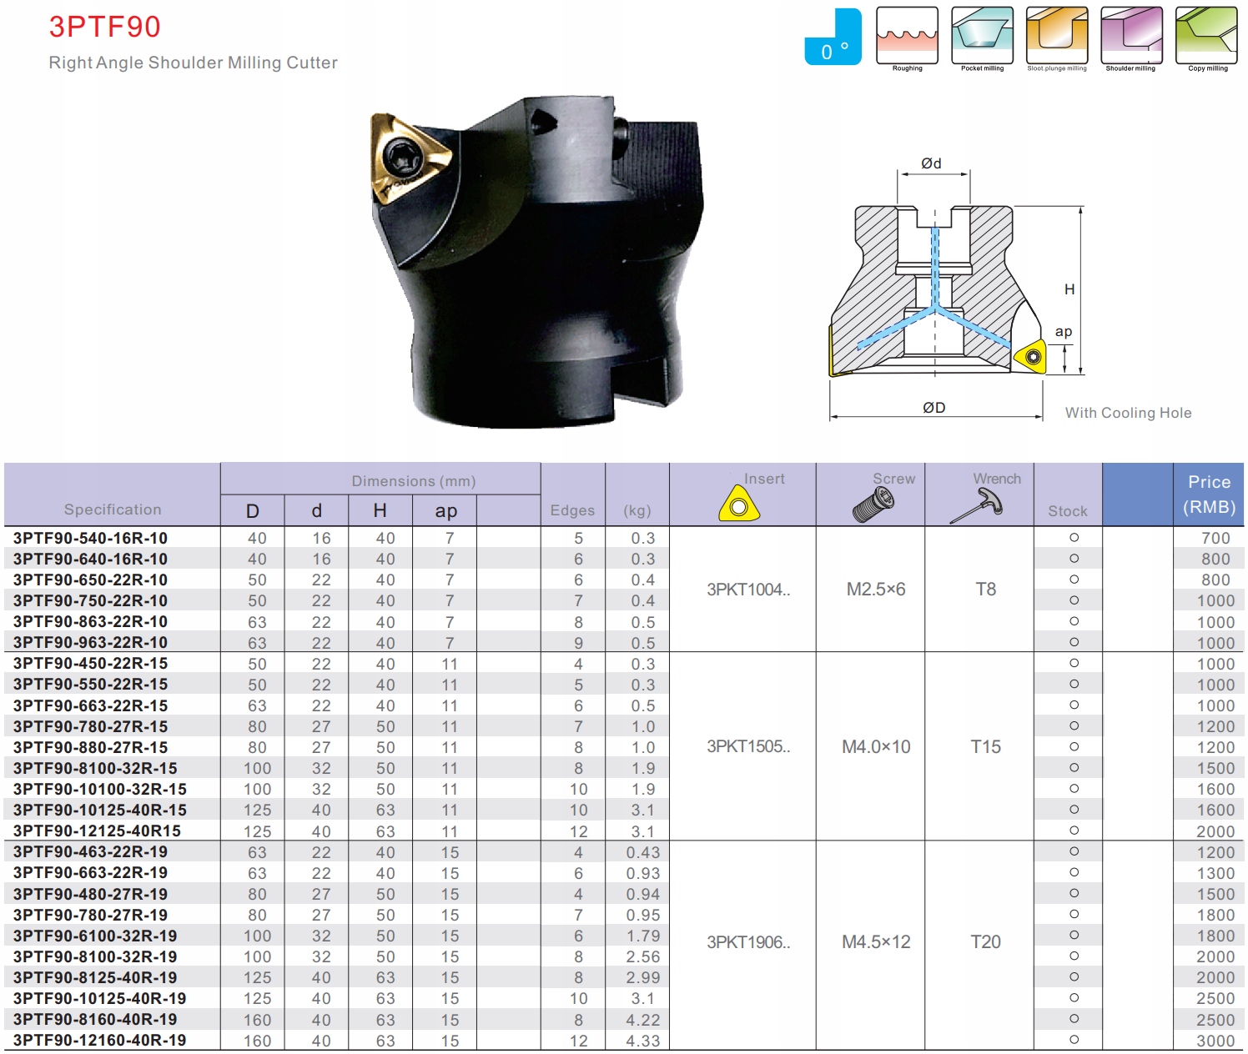Click the T8 wrench size

point(985,590)
